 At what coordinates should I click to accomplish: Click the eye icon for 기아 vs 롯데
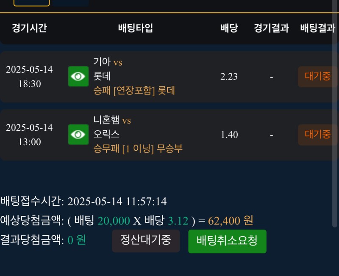coord(78,76)
